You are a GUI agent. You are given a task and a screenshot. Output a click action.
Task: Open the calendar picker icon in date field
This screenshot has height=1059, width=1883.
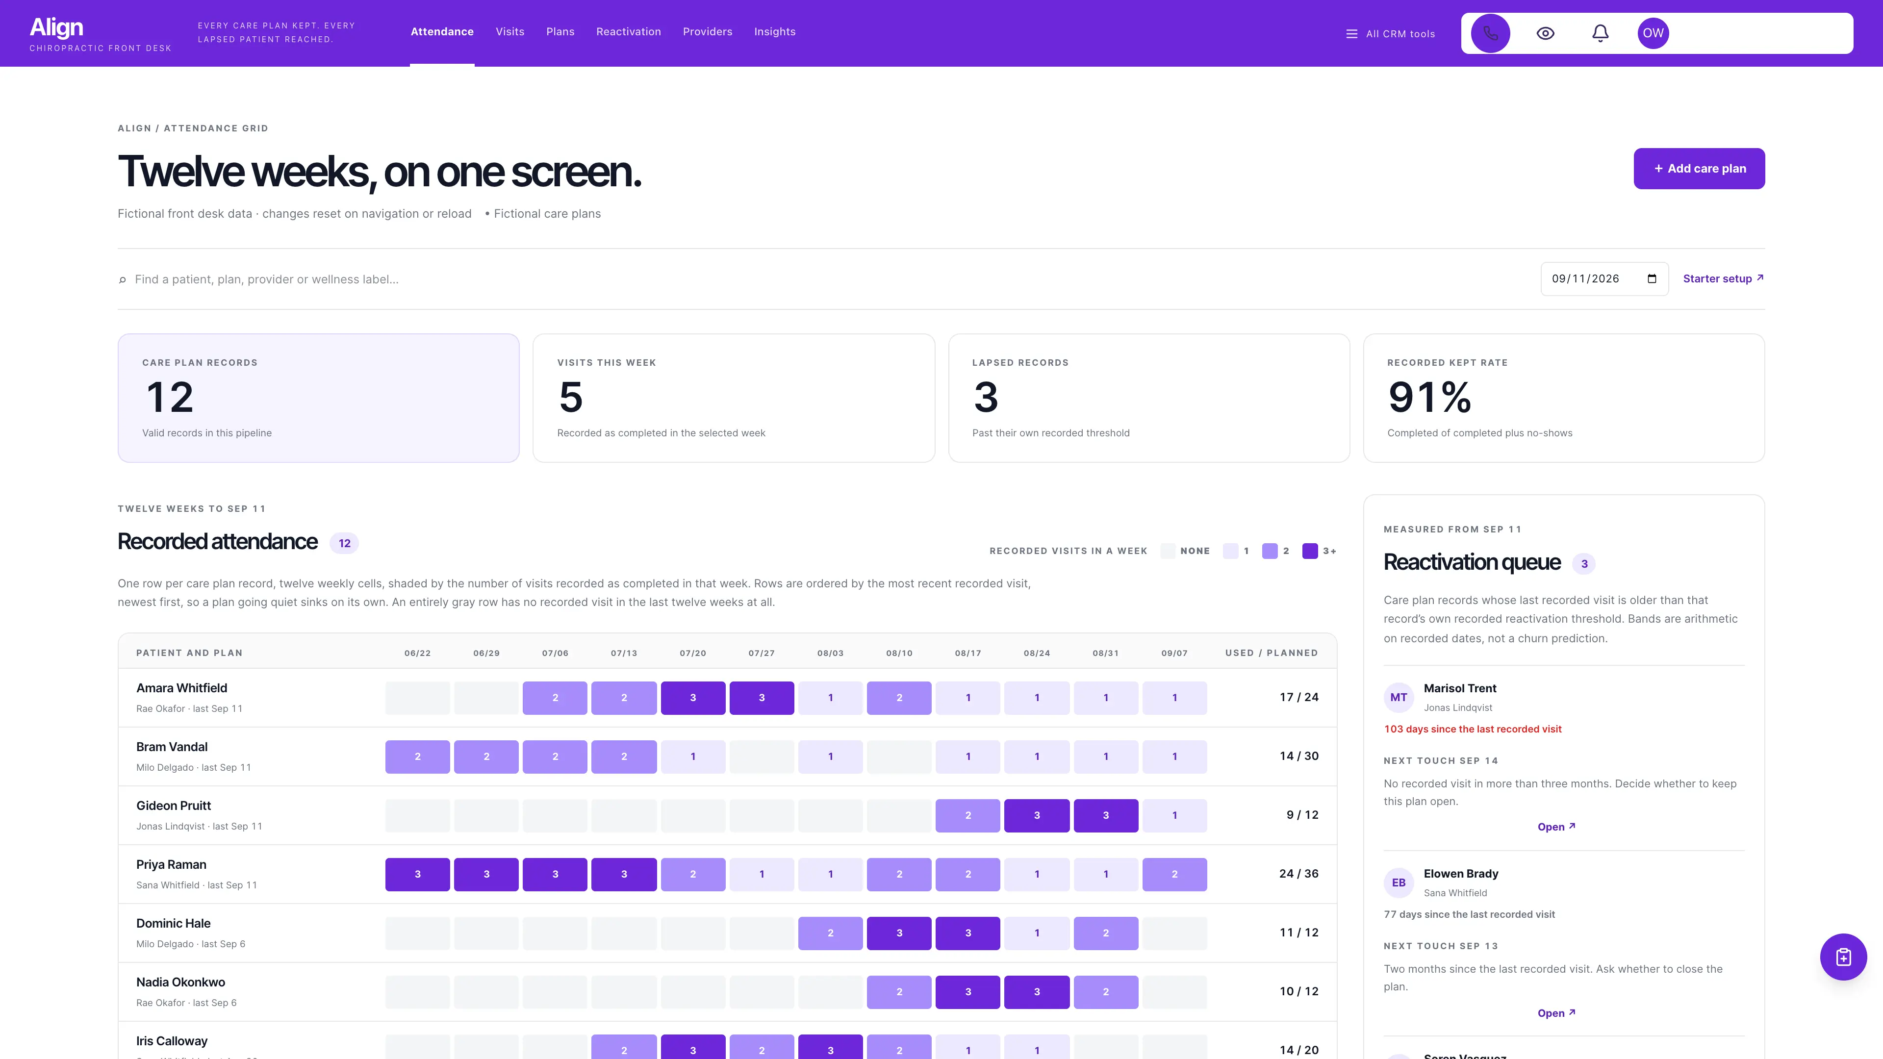point(1652,278)
